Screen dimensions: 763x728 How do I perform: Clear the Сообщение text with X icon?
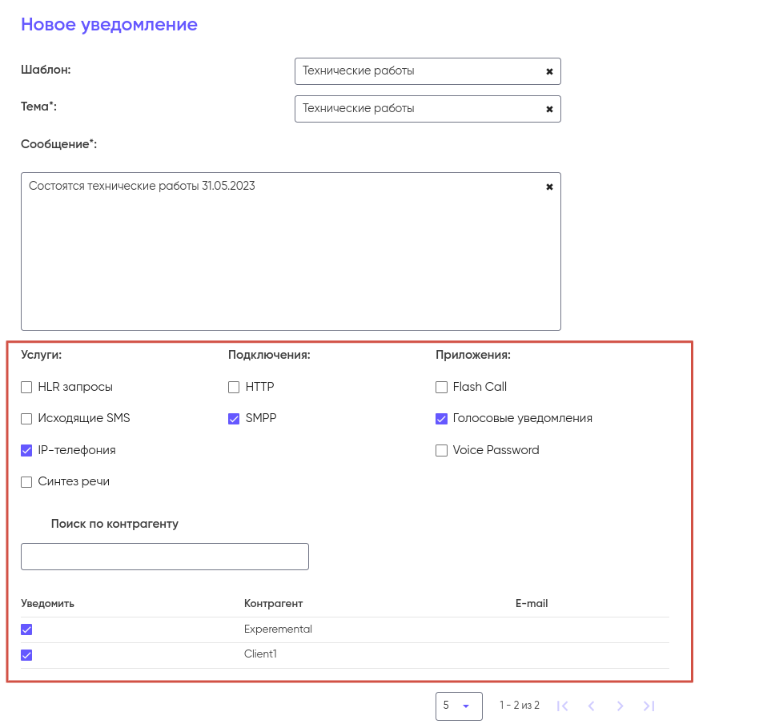click(x=549, y=187)
